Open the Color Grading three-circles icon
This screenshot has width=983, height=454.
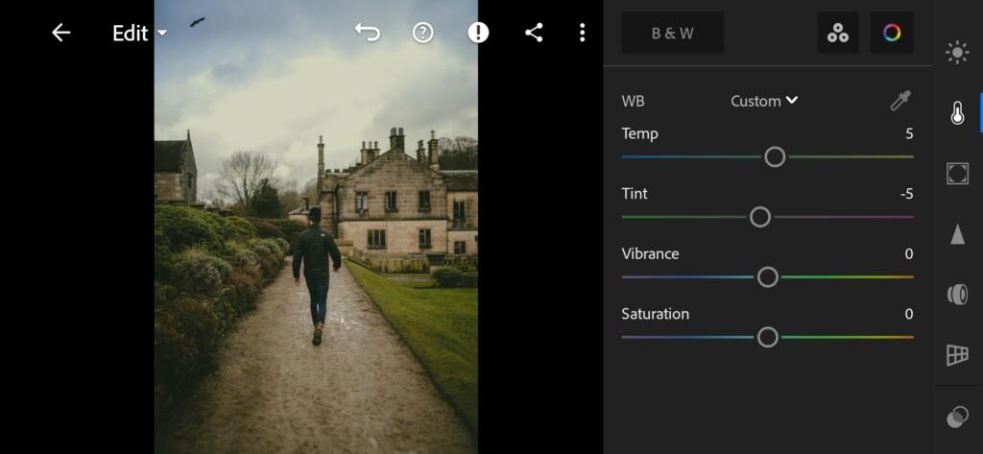(x=838, y=33)
